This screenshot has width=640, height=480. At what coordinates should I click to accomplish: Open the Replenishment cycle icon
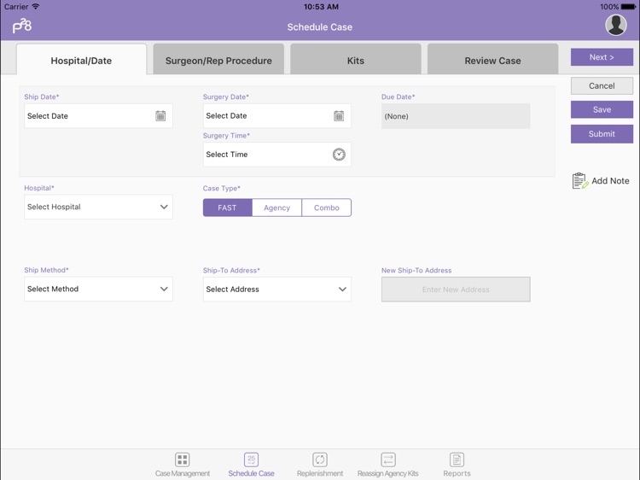[x=320, y=460]
